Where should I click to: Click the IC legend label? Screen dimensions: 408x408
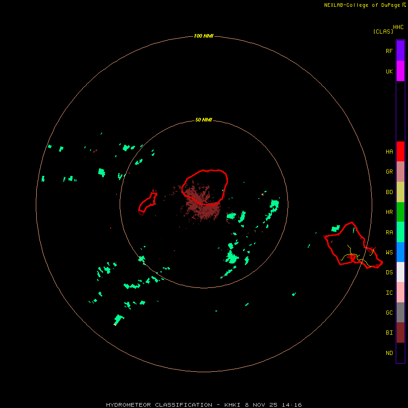click(x=389, y=292)
